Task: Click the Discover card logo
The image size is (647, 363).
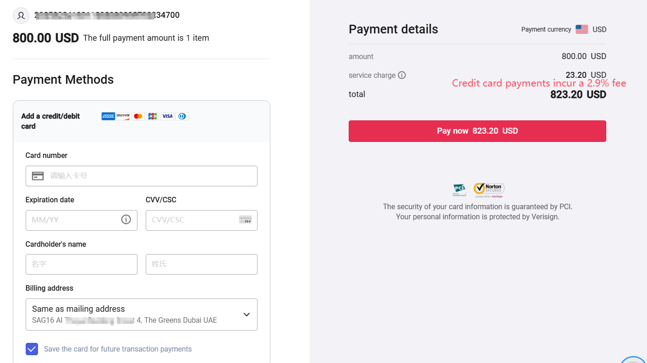Action: 123,116
